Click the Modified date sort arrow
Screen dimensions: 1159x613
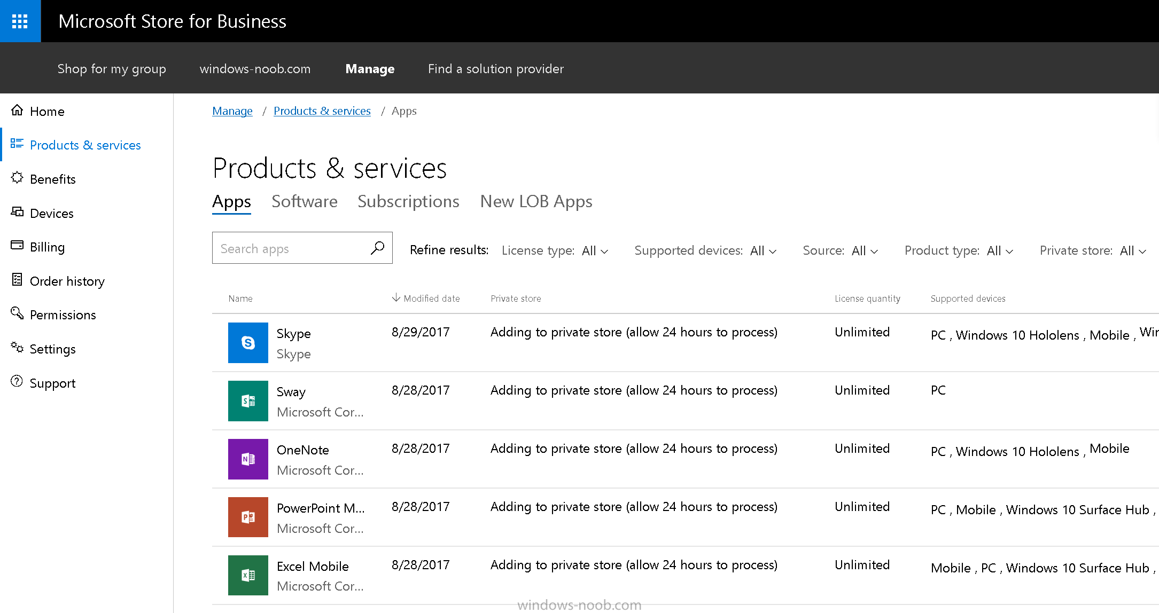coord(396,297)
